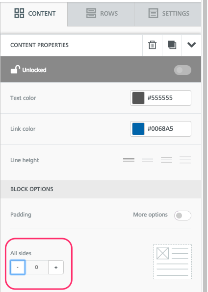Select the third line height option
Screen dimensions: 208x292
point(166,160)
